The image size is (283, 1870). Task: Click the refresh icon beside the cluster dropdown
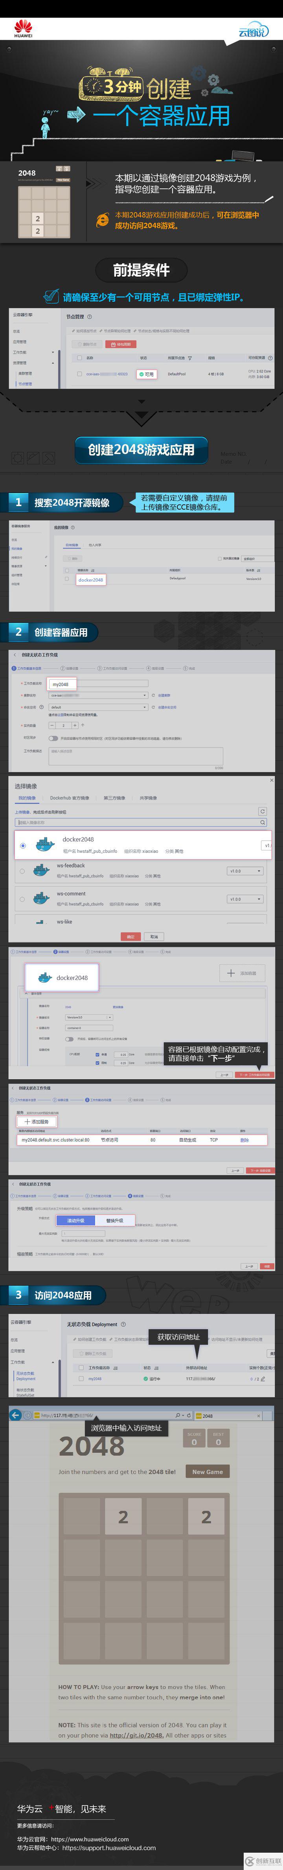[153, 695]
